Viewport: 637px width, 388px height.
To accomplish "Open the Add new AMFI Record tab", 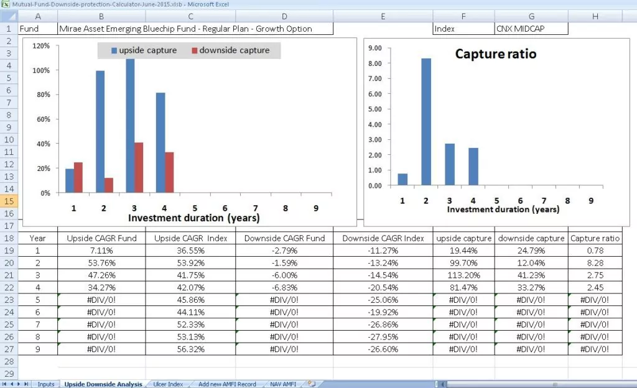I will [x=227, y=384].
